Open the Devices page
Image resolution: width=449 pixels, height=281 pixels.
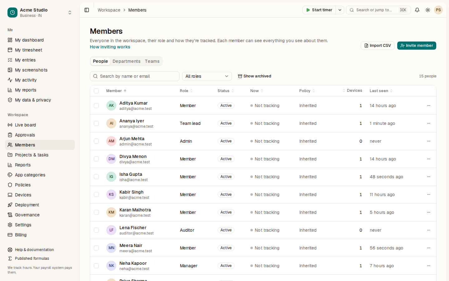pyautogui.click(x=40, y=195)
